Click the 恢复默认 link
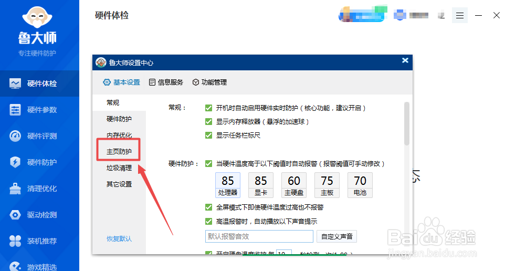 pos(119,239)
